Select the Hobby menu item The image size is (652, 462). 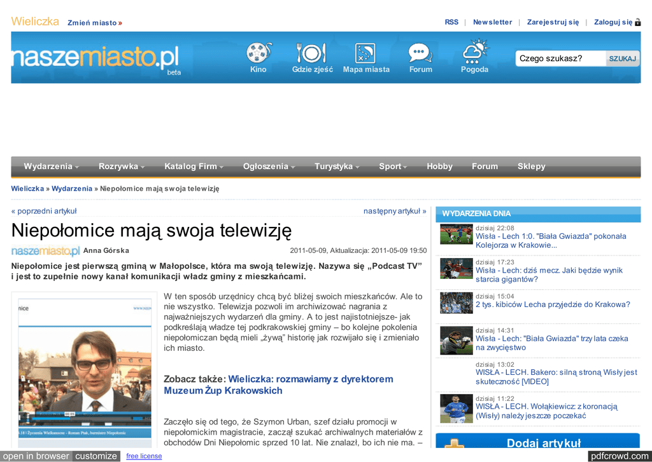point(439,166)
